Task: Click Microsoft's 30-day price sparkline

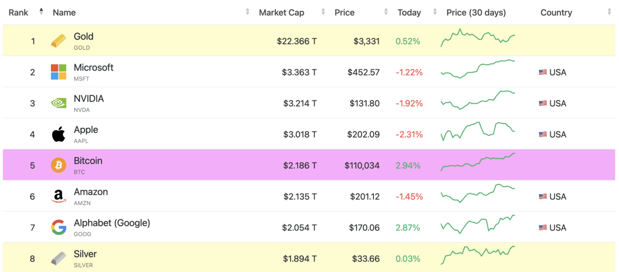Action: pyautogui.click(x=478, y=69)
